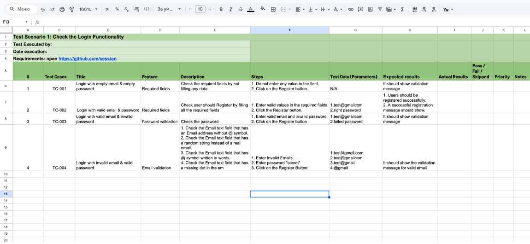Decrease decimal places
This screenshot has height=244, width=530.
pos(126,10)
